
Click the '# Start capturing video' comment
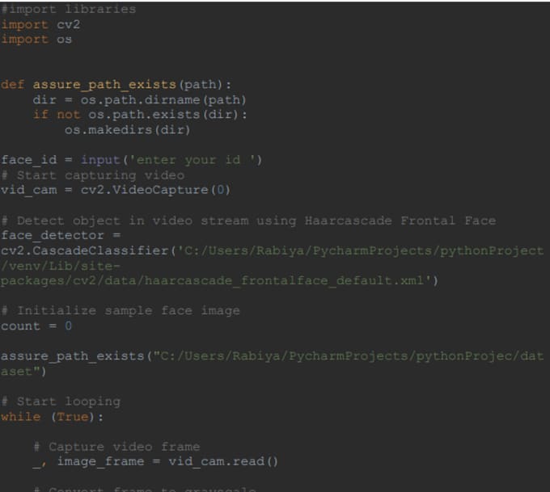point(93,175)
